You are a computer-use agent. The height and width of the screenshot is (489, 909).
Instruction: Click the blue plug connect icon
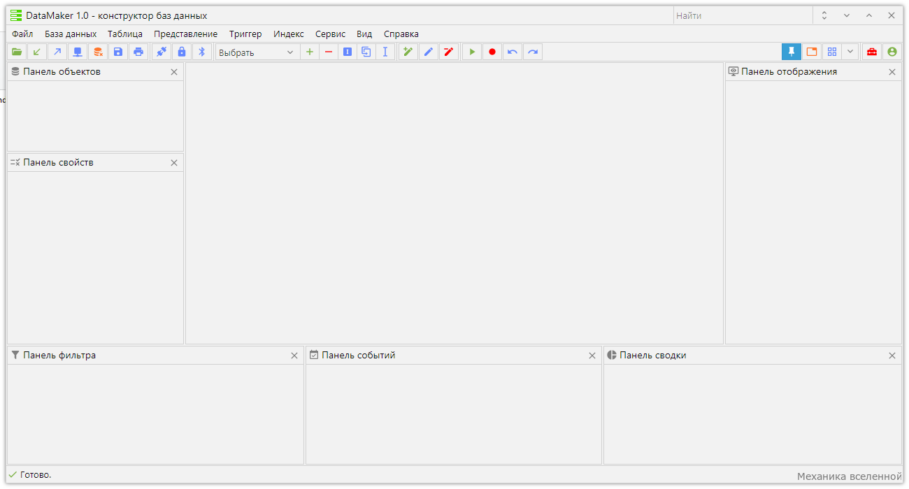click(x=162, y=52)
